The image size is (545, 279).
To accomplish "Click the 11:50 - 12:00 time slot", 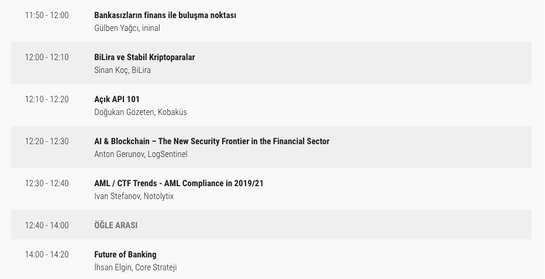I will click(x=46, y=15).
